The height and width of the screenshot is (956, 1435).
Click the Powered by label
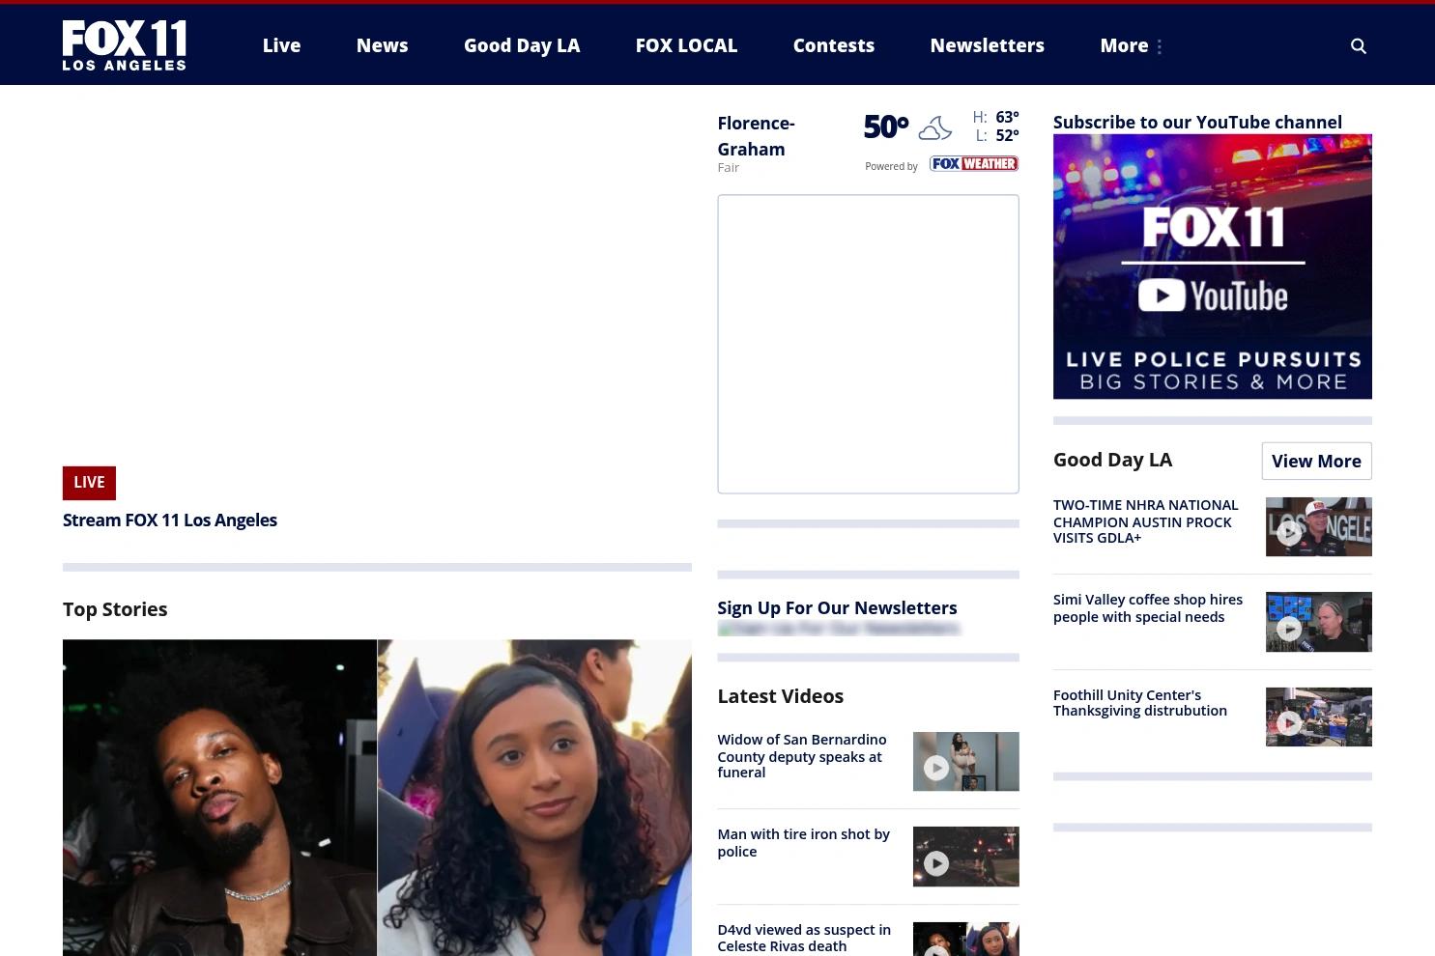[891, 166]
